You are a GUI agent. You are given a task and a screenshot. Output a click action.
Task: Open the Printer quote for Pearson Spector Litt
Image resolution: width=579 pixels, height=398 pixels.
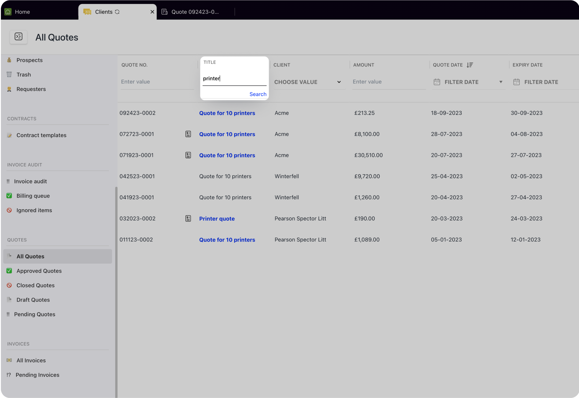pyautogui.click(x=217, y=218)
